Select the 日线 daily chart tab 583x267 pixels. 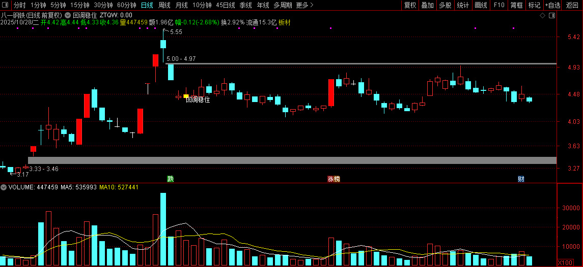click(147, 5)
